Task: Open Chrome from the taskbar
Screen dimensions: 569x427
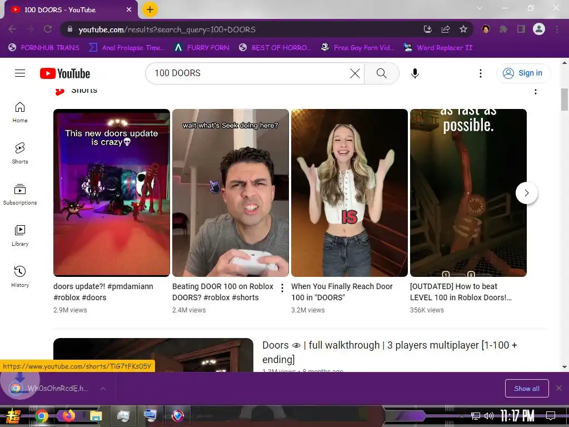Action: 41,416
